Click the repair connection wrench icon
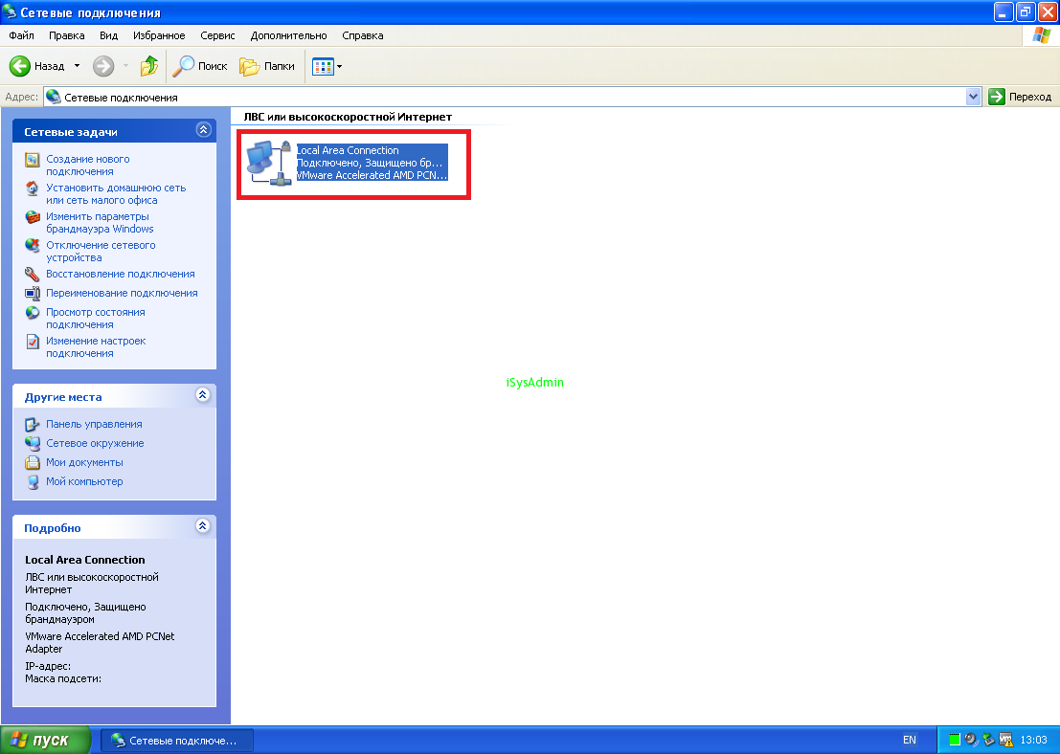 (x=32, y=274)
